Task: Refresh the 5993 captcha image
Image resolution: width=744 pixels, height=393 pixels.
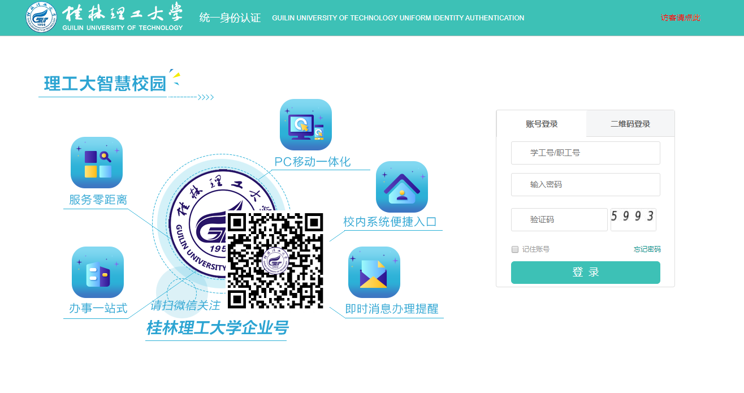Action: [x=633, y=219]
